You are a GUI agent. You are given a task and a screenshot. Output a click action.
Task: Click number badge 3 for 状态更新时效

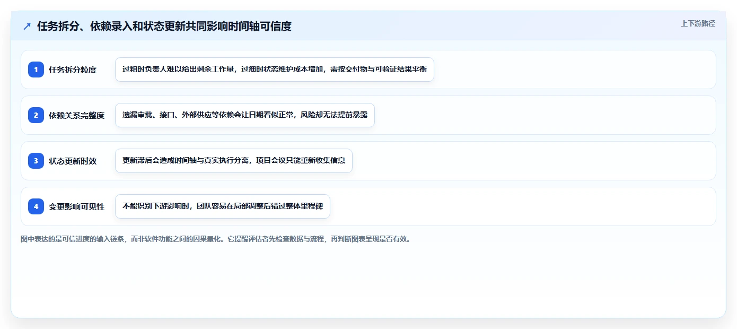click(x=36, y=161)
